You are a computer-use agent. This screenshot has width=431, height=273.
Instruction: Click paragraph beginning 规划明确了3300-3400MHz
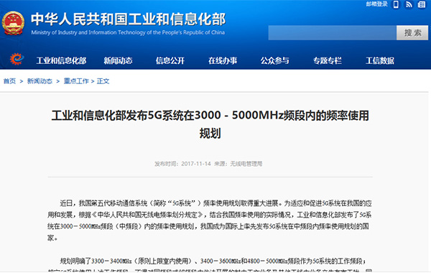tap(210, 266)
